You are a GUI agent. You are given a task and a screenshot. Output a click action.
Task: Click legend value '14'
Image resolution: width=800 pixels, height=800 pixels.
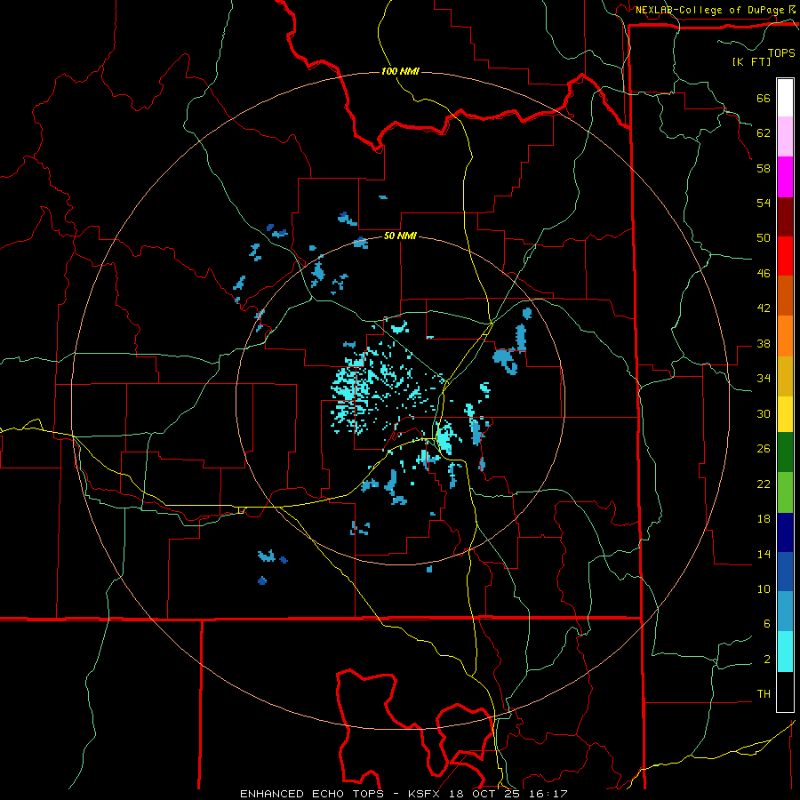[764, 554]
